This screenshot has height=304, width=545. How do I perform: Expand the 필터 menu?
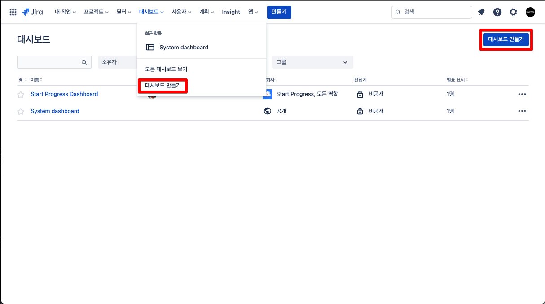coord(123,12)
